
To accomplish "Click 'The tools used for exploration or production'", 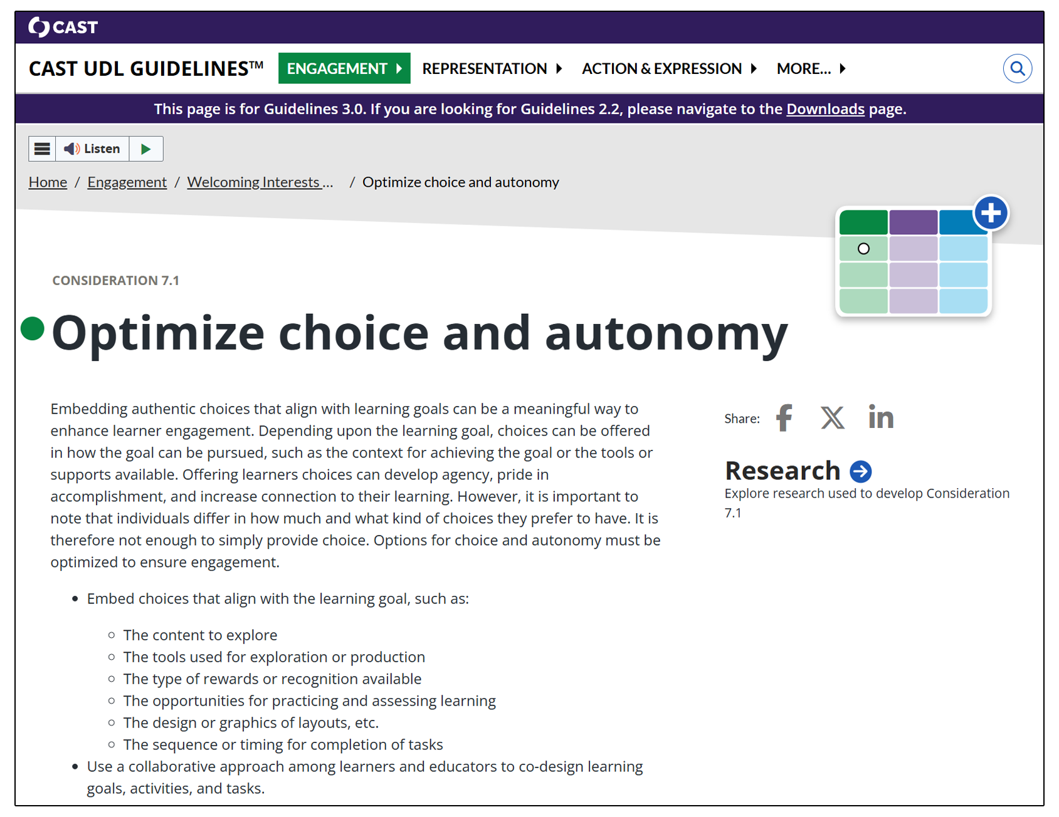I will [274, 657].
